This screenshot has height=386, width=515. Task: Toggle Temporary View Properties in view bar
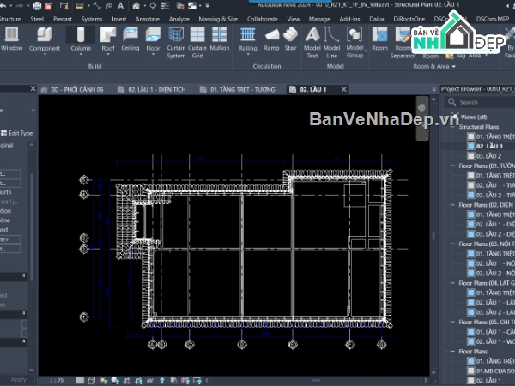[x=173, y=380]
